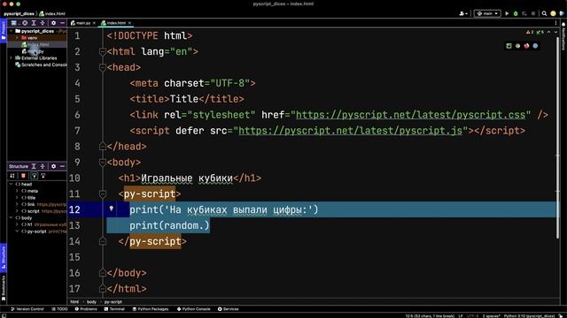The width and height of the screenshot is (567, 318).
Task: Click the Python interpreter status bar entry
Action: [x=529, y=316]
